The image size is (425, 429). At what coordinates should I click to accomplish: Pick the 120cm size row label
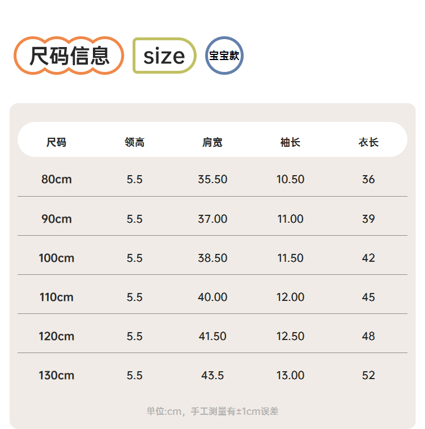point(57,336)
